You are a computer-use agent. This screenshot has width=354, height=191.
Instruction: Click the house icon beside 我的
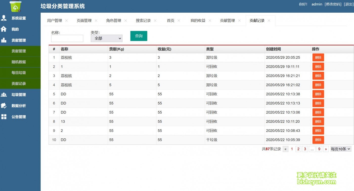pyautogui.click(x=4, y=29)
